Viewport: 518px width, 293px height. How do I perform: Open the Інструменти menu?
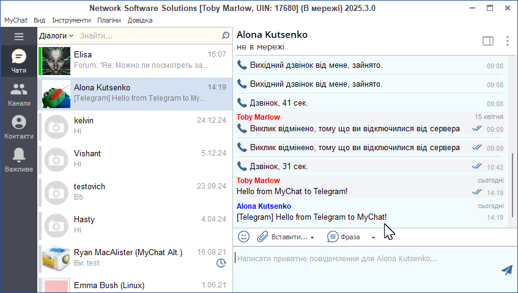click(x=72, y=20)
